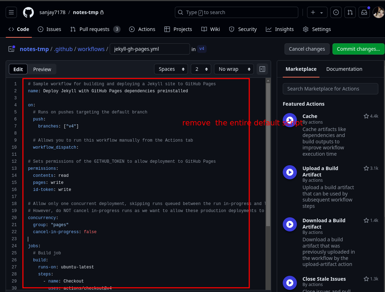Image resolution: width=385 pixels, height=292 pixels.
Task: Open the hamburger navigation menu
Action: click(11, 12)
